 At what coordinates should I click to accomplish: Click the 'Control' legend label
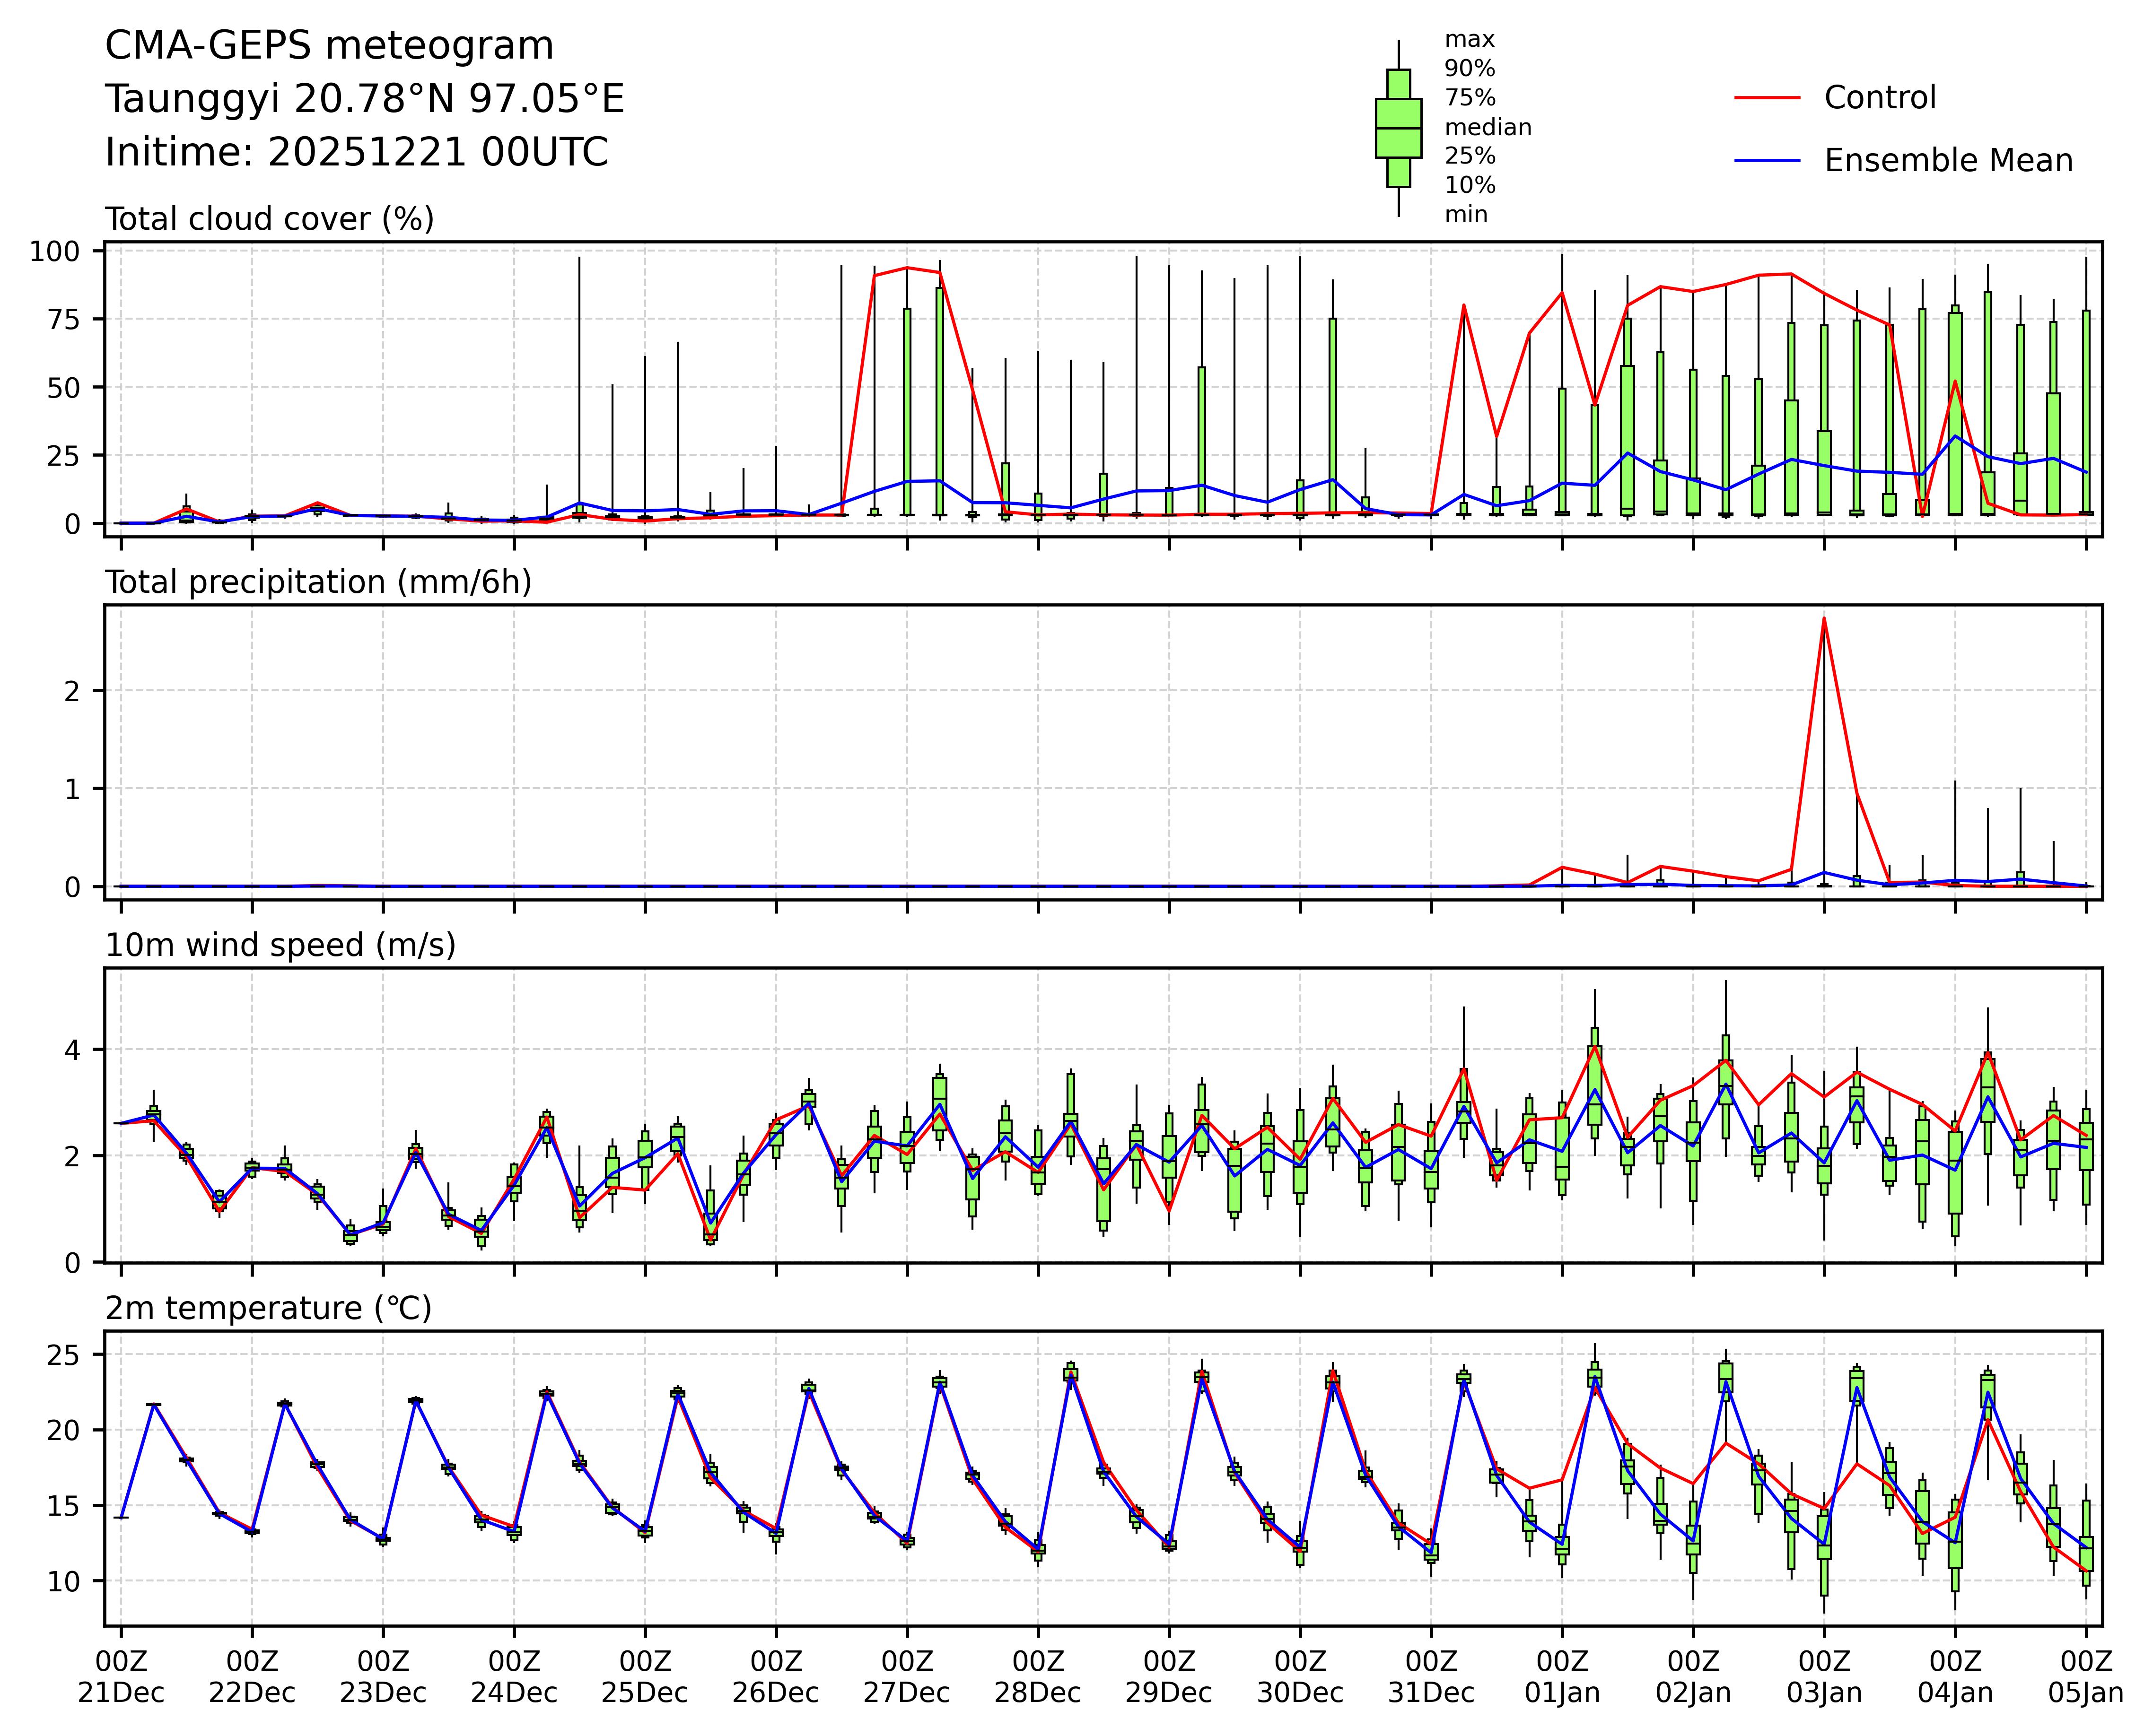point(1880,98)
